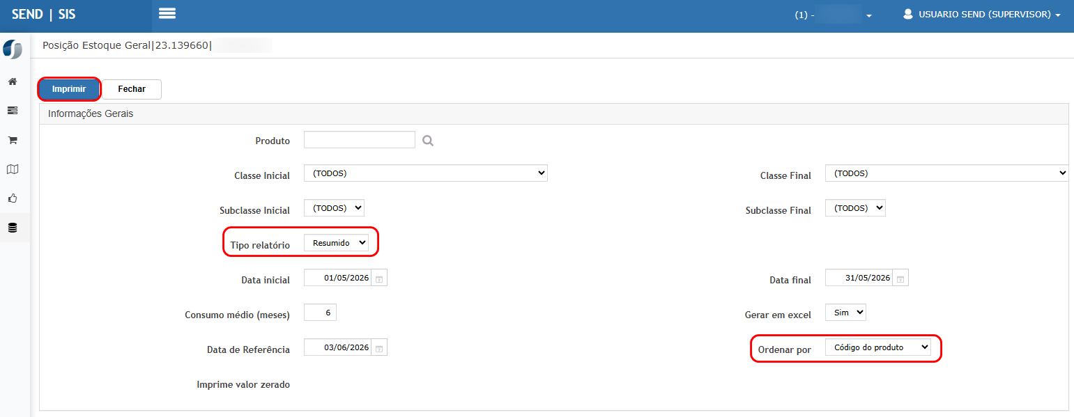Open the Subclasse Inicial dropdown

pos(334,208)
